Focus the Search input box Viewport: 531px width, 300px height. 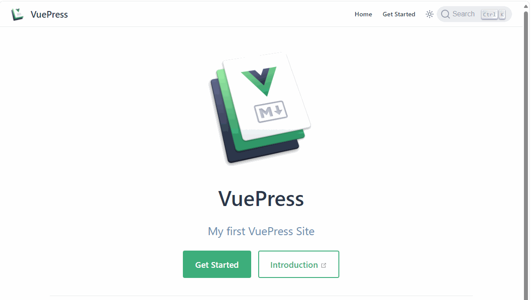(474, 14)
